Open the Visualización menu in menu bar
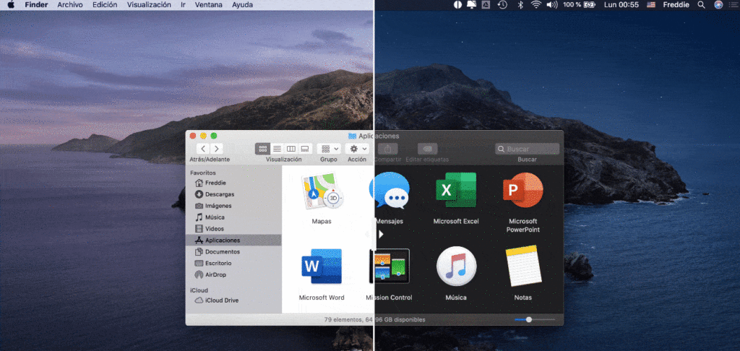Image resolution: width=740 pixels, height=351 pixels. coord(149,5)
